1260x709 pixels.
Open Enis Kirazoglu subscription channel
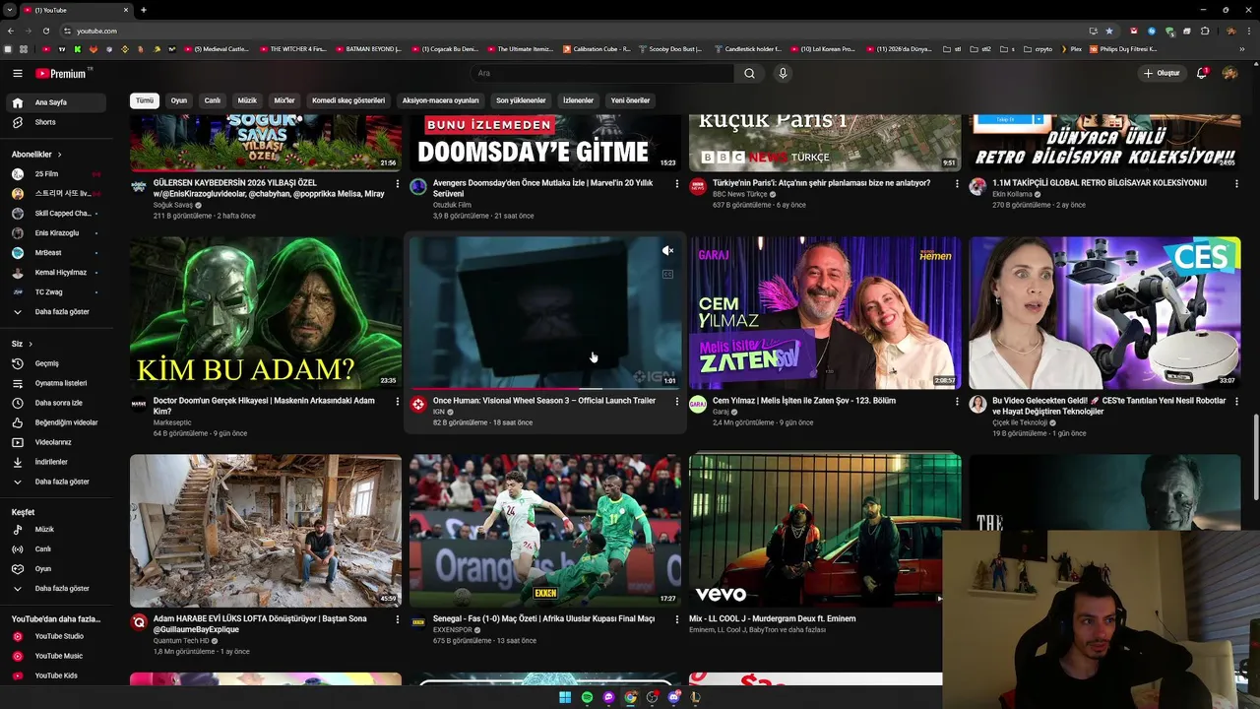(59, 233)
